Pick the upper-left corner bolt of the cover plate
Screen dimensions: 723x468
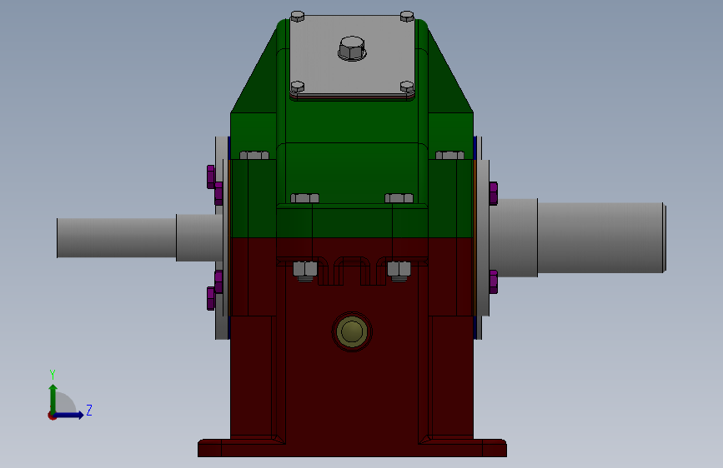[x=298, y=17]
